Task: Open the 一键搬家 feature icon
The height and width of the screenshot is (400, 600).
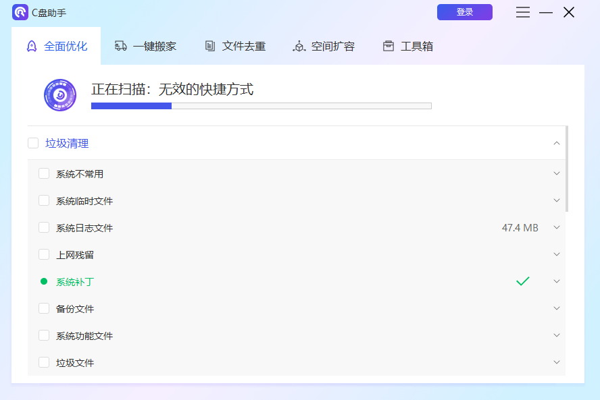Action: [122, 45]
